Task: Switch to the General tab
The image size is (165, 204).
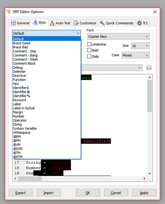Action: tap(20, 23)
